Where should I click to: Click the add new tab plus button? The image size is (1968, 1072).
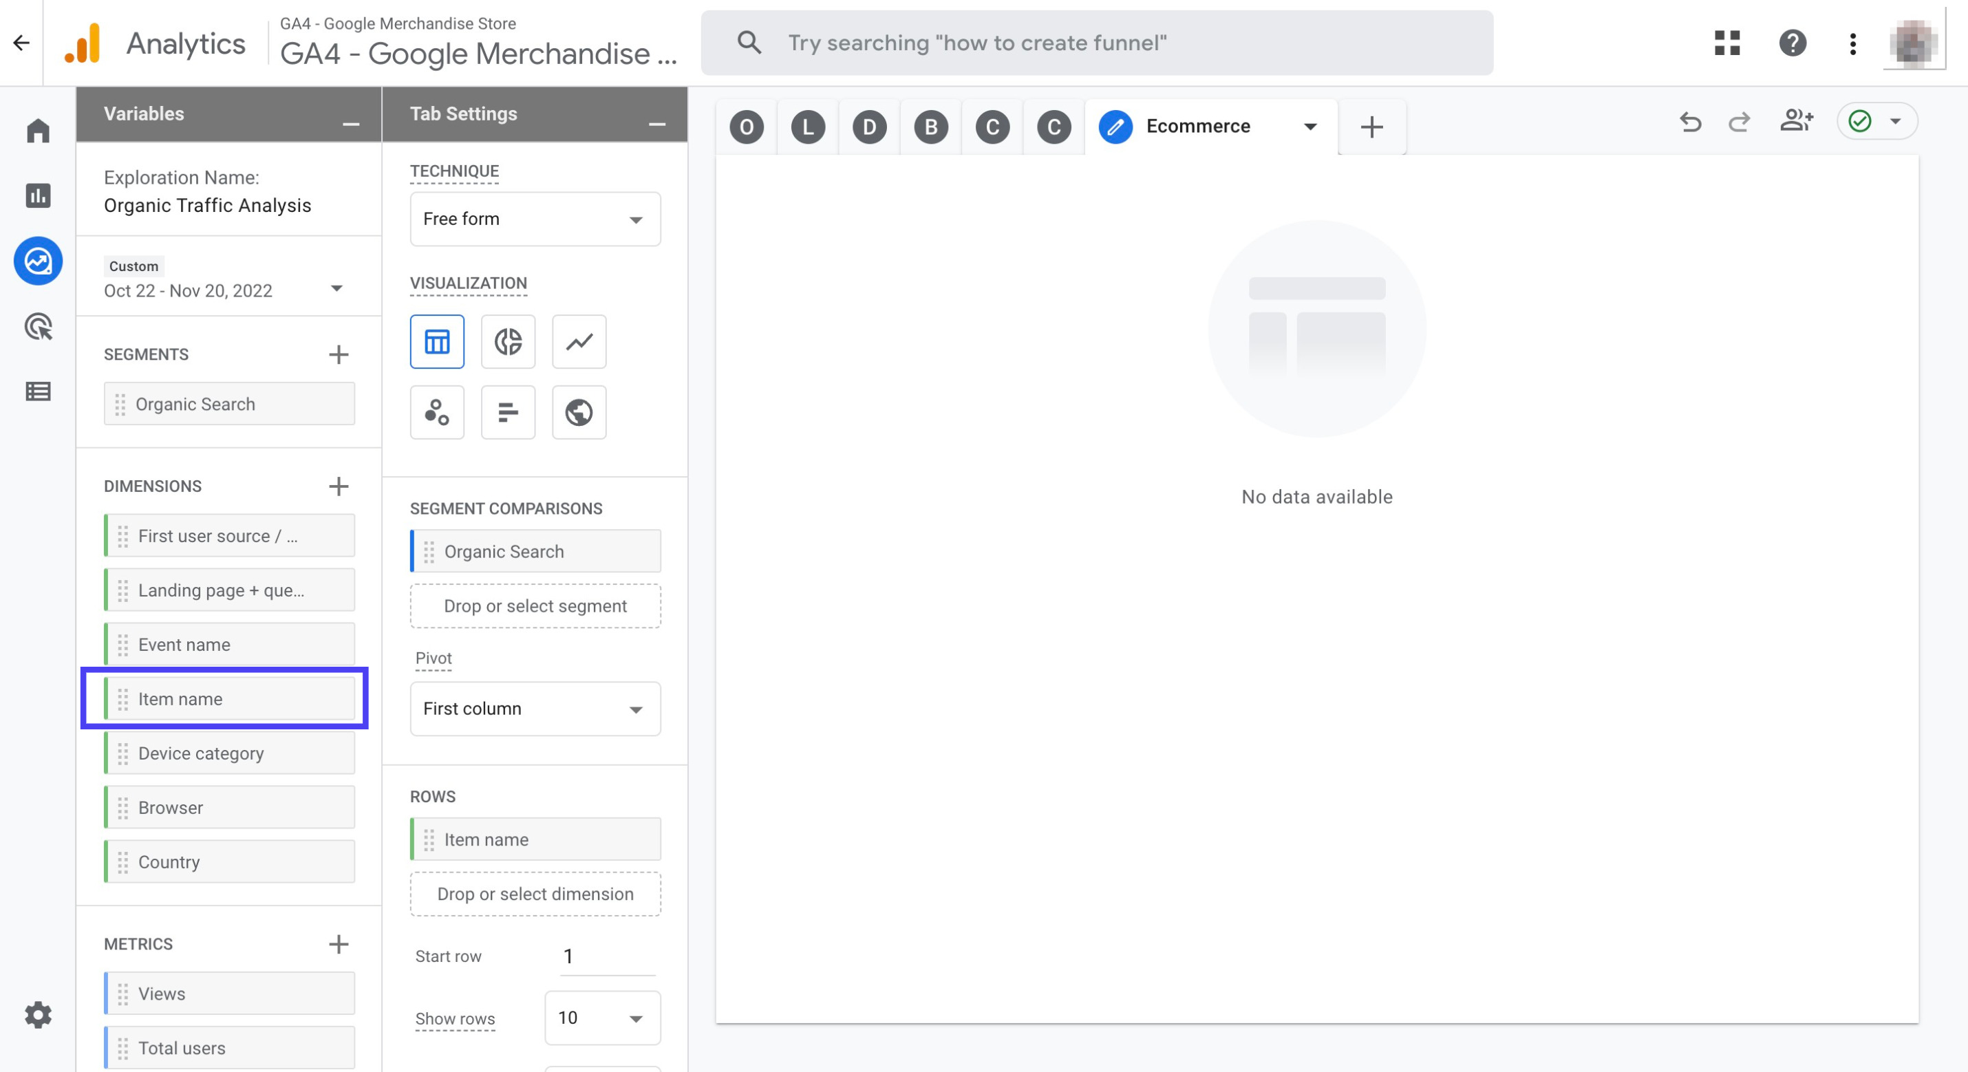(1371, 127)
